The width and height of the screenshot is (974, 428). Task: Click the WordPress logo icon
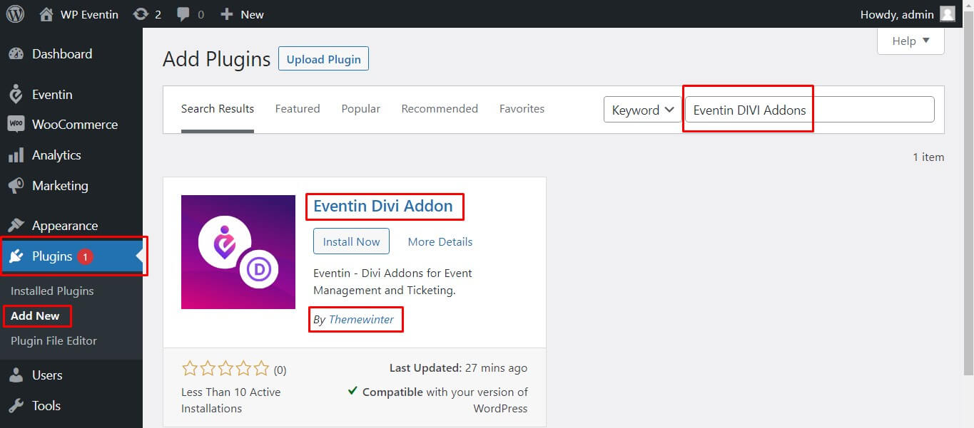[15, 14]
